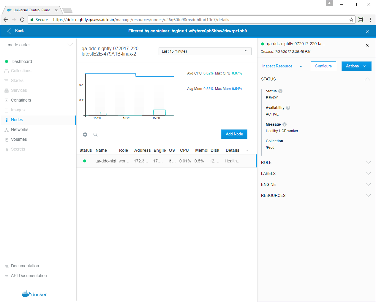Click the help icon next to Message
Image resolution: width=376 pixels, height=302 pixels.
pyautogui.click(x=285, y=124)
